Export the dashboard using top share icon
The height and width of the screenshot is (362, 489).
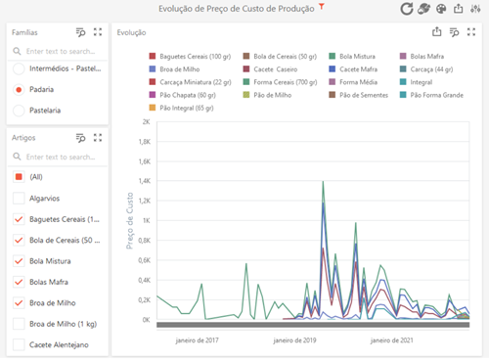point(459,9)
